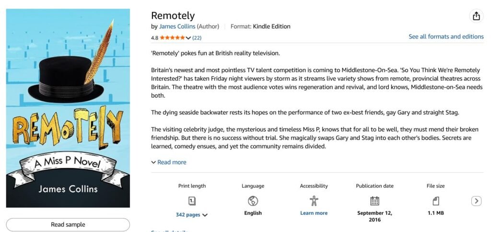Open the 22 customer reviews link
Image resolution: width=491 pixels, height=232 pixels.
point(197,38)
